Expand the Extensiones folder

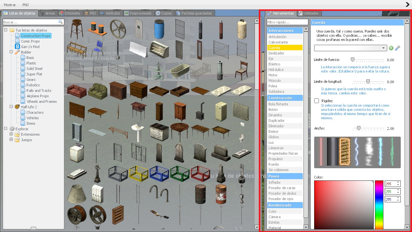[x=11, y=134]
